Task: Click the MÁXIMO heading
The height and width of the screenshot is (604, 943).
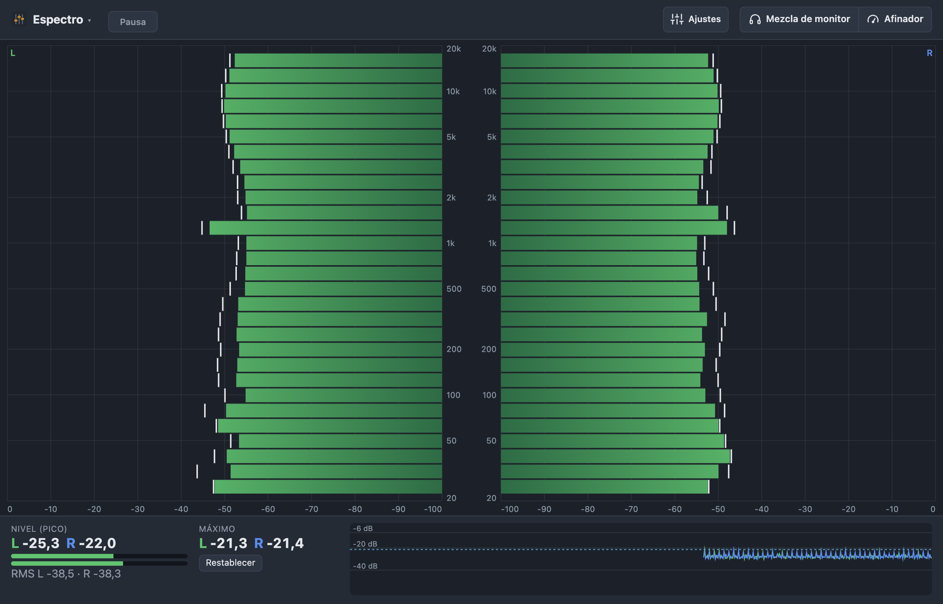Action: (217, 529)
